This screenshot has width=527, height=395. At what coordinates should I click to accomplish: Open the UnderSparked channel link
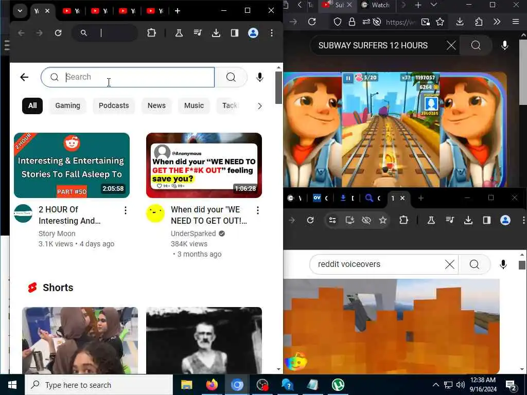click(194, 234)
